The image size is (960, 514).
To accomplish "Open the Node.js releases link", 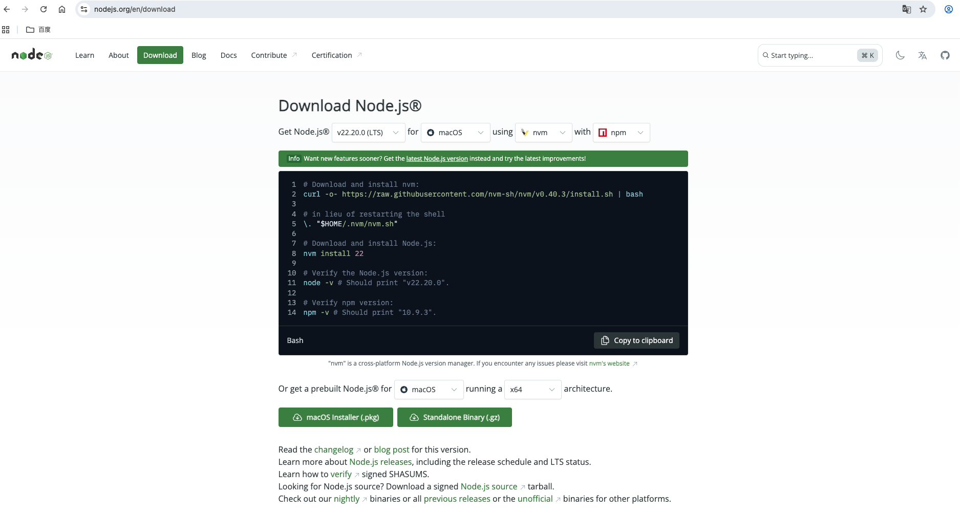I will [x=380, y=462].
